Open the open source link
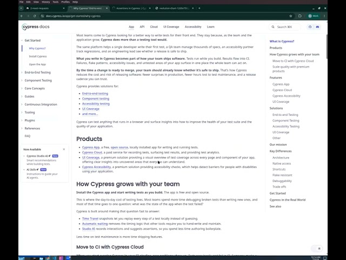Screen dimensions: 346x260 pyautogui.click(x=119, y=147)
